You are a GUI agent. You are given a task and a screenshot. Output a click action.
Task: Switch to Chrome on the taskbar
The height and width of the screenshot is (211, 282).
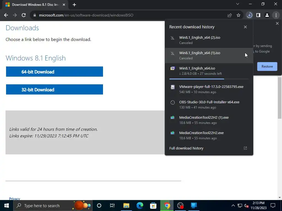pos(167,206)
